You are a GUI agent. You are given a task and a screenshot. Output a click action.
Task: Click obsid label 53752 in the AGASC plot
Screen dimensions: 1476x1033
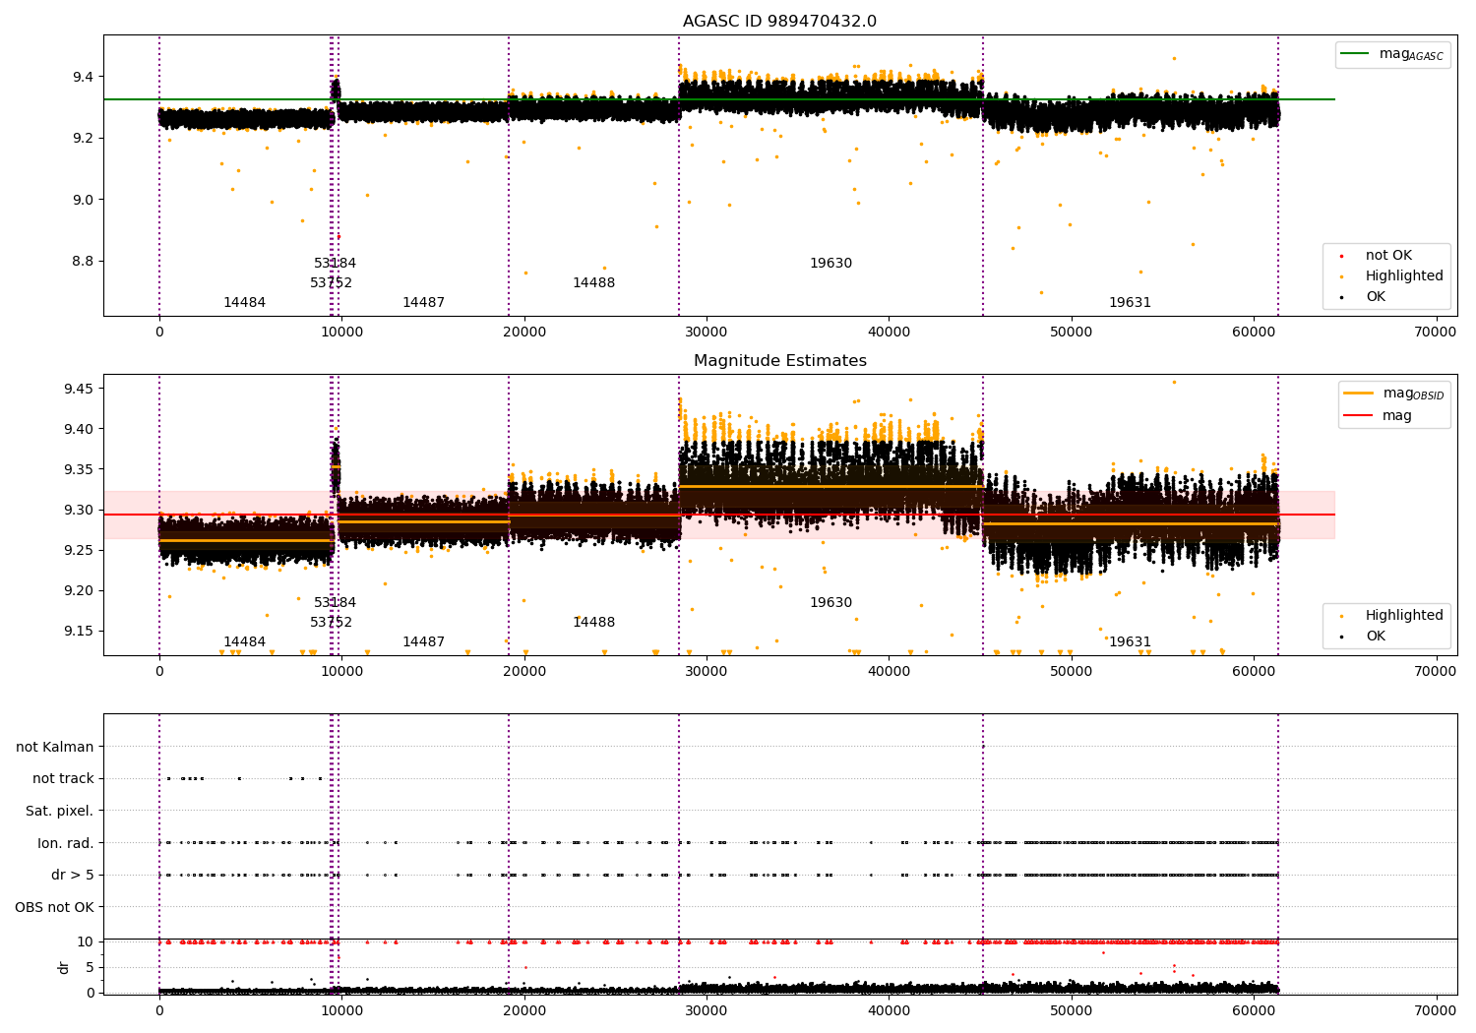331,283
